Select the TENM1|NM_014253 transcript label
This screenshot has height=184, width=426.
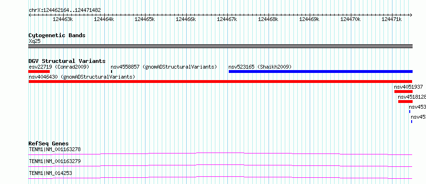pos(50,173)
